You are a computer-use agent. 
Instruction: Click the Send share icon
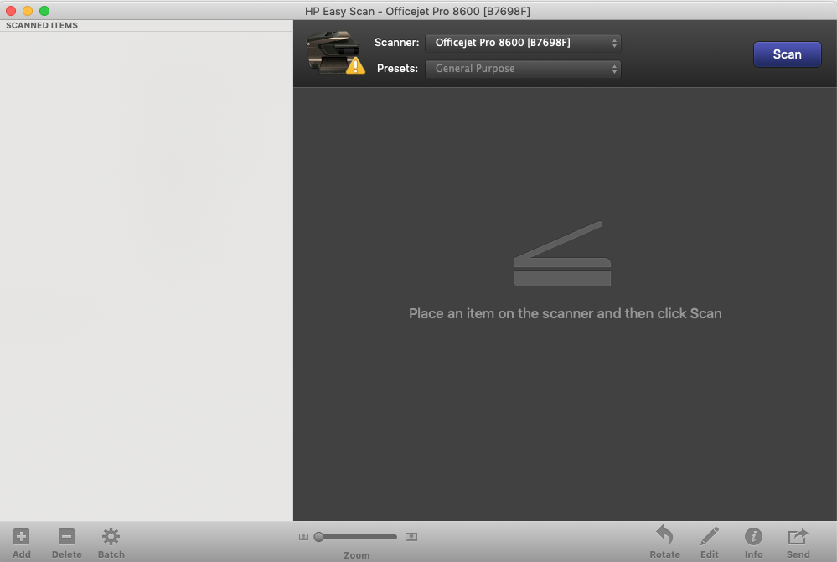[x=798, y=536]
